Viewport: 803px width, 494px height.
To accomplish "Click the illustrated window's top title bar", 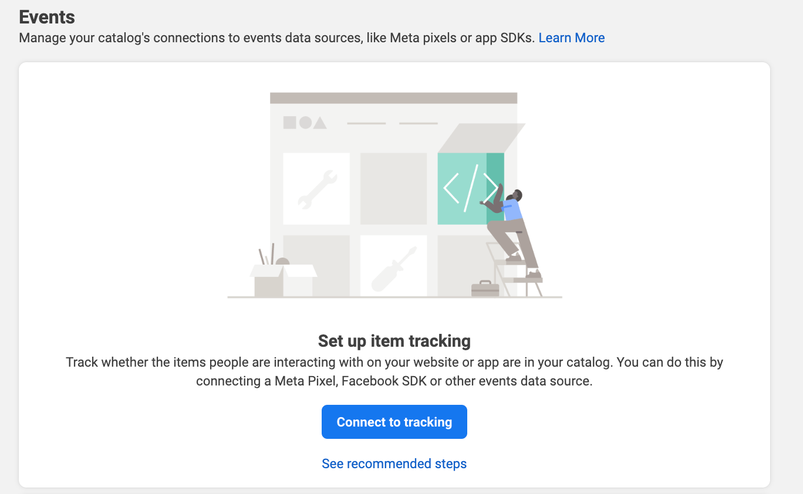I will point(393,98).
